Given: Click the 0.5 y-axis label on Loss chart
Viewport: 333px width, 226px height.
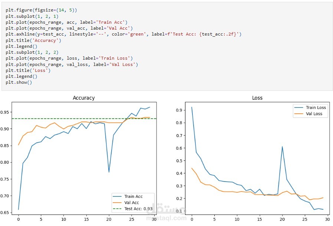Looking at the screenshot, I should pos(179,161).
